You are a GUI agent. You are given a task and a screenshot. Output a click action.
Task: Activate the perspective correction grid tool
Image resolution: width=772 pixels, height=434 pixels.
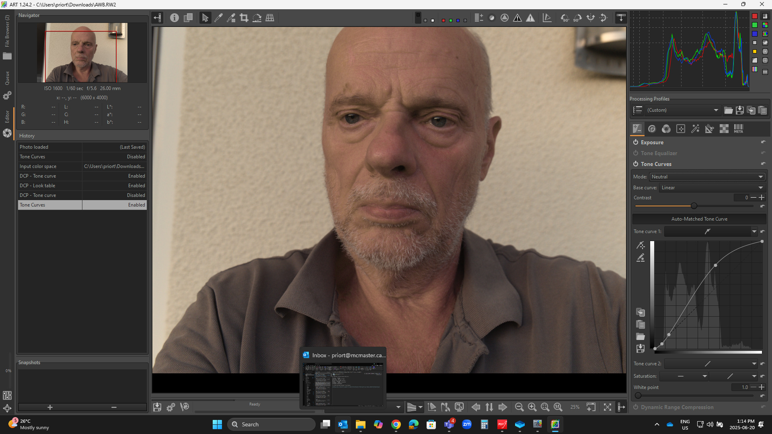coord(270,18)
